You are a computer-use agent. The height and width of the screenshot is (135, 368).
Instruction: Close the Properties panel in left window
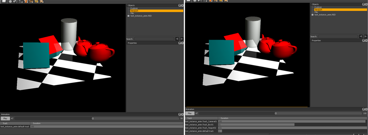coord(182,43)
